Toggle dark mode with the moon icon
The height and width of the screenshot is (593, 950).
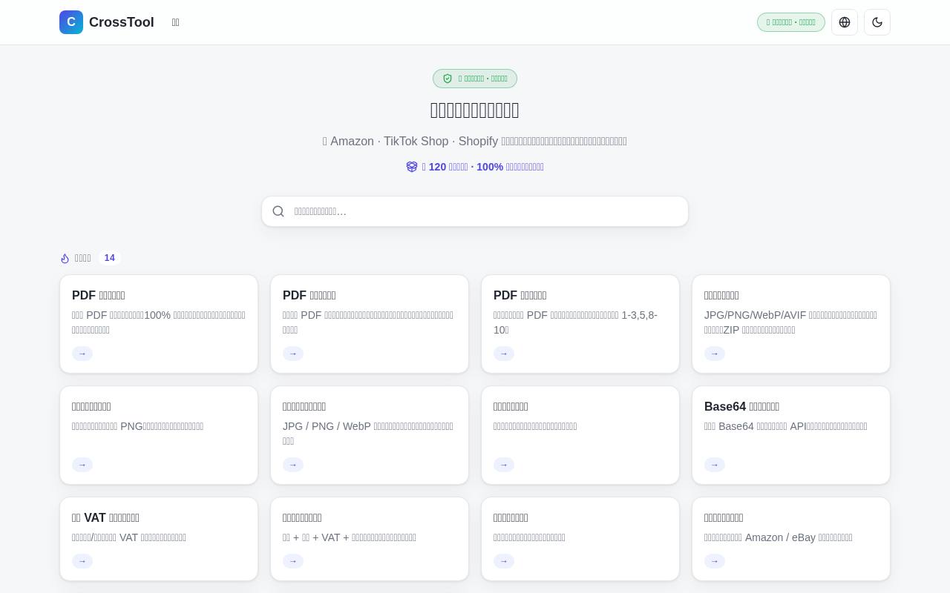pyautogui.click(x=877, y=22)
